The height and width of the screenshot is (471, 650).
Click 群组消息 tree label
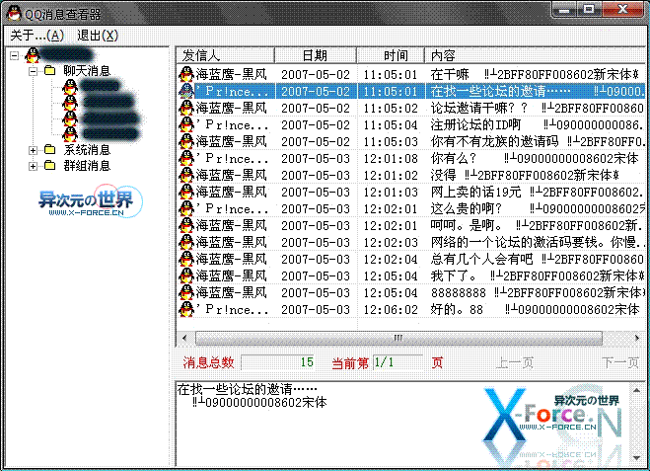[x=87, y=166]
